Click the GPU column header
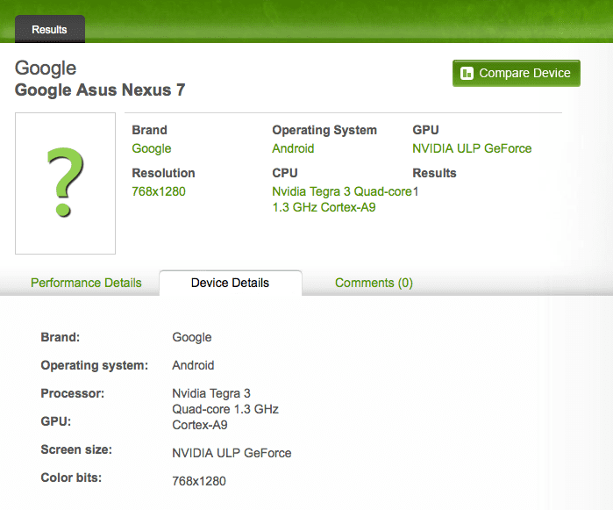This screenshot has height=510, width=613. pos(425,130)
